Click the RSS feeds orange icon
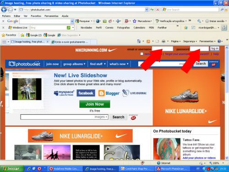The width and height of the screenshot is (229, 172). 148,41
